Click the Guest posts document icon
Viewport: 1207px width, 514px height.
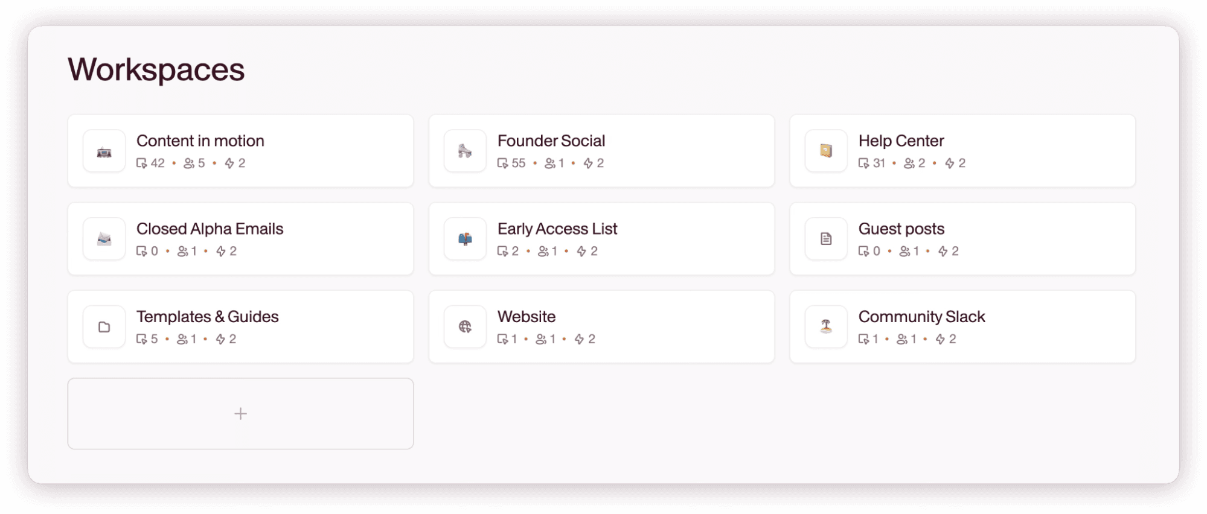pyautogui.click(x=826, y=240)
